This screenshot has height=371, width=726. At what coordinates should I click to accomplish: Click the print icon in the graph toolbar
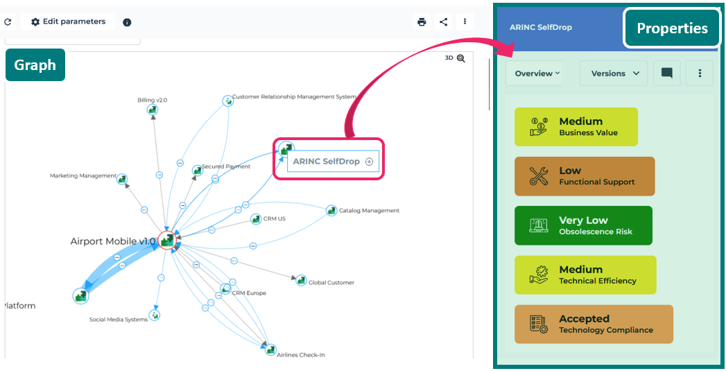point(422,21)
